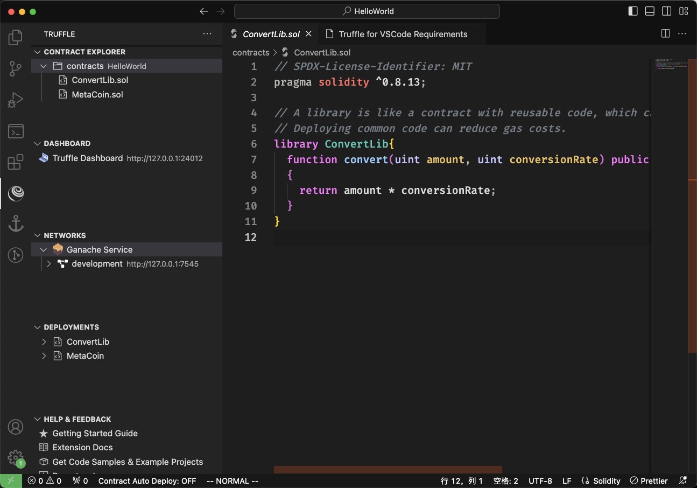Open the Explorer view in activity bar
This screenshot has width=697, height=488.
16,38
